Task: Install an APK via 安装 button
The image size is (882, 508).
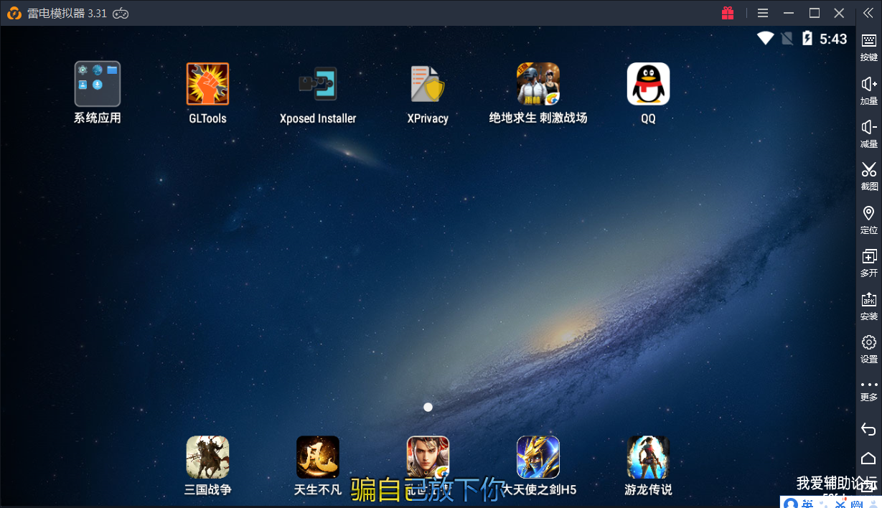Action: pos(868,306)
